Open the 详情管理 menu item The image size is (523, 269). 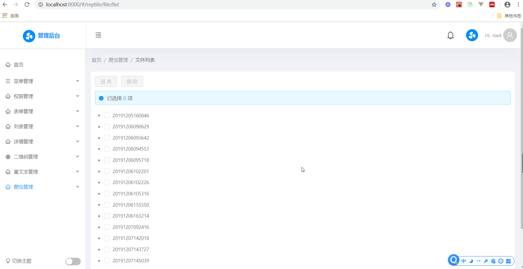[x=43, y=142]
